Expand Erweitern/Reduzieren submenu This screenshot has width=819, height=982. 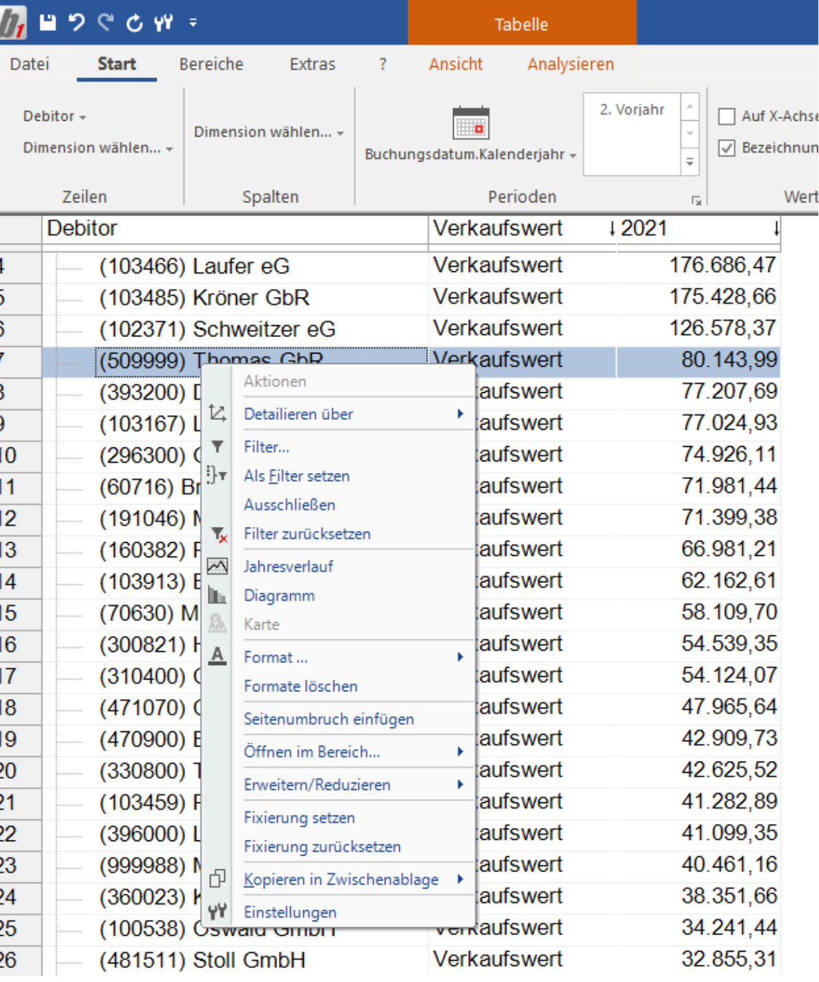354,784
